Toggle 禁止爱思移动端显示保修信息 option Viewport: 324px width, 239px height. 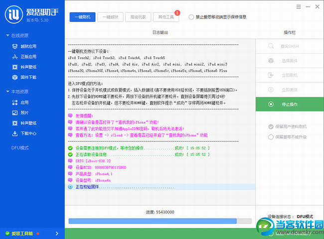[191, 17]
